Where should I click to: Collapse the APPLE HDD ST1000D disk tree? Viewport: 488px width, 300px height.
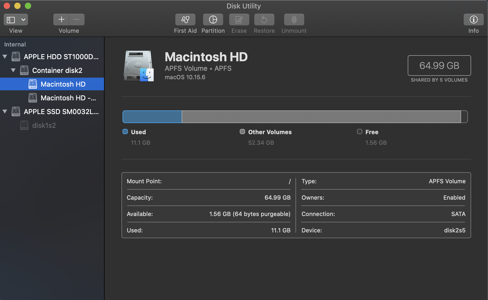click(5, 57)
